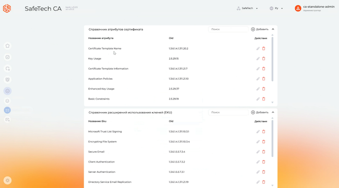Edit the Enhanced Key Usage attribute
Viewport: 339px width, 188px height.
[x=258, y=89]
